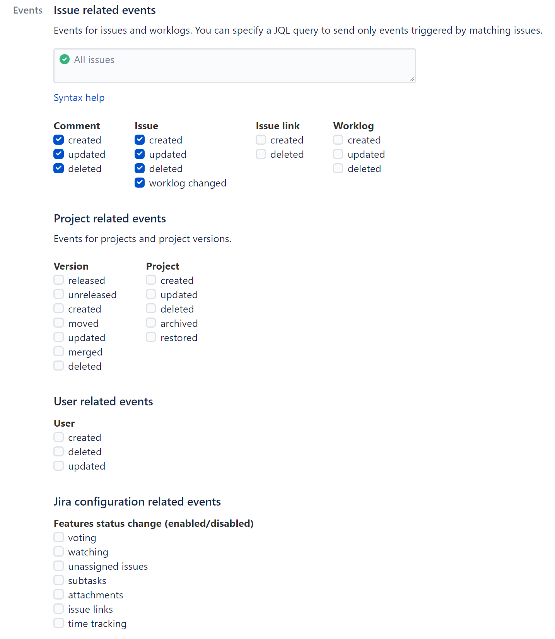This screenshot has width=555, height=639.
Task: Check 'voting' under Features status change
Action: point(58,537)
